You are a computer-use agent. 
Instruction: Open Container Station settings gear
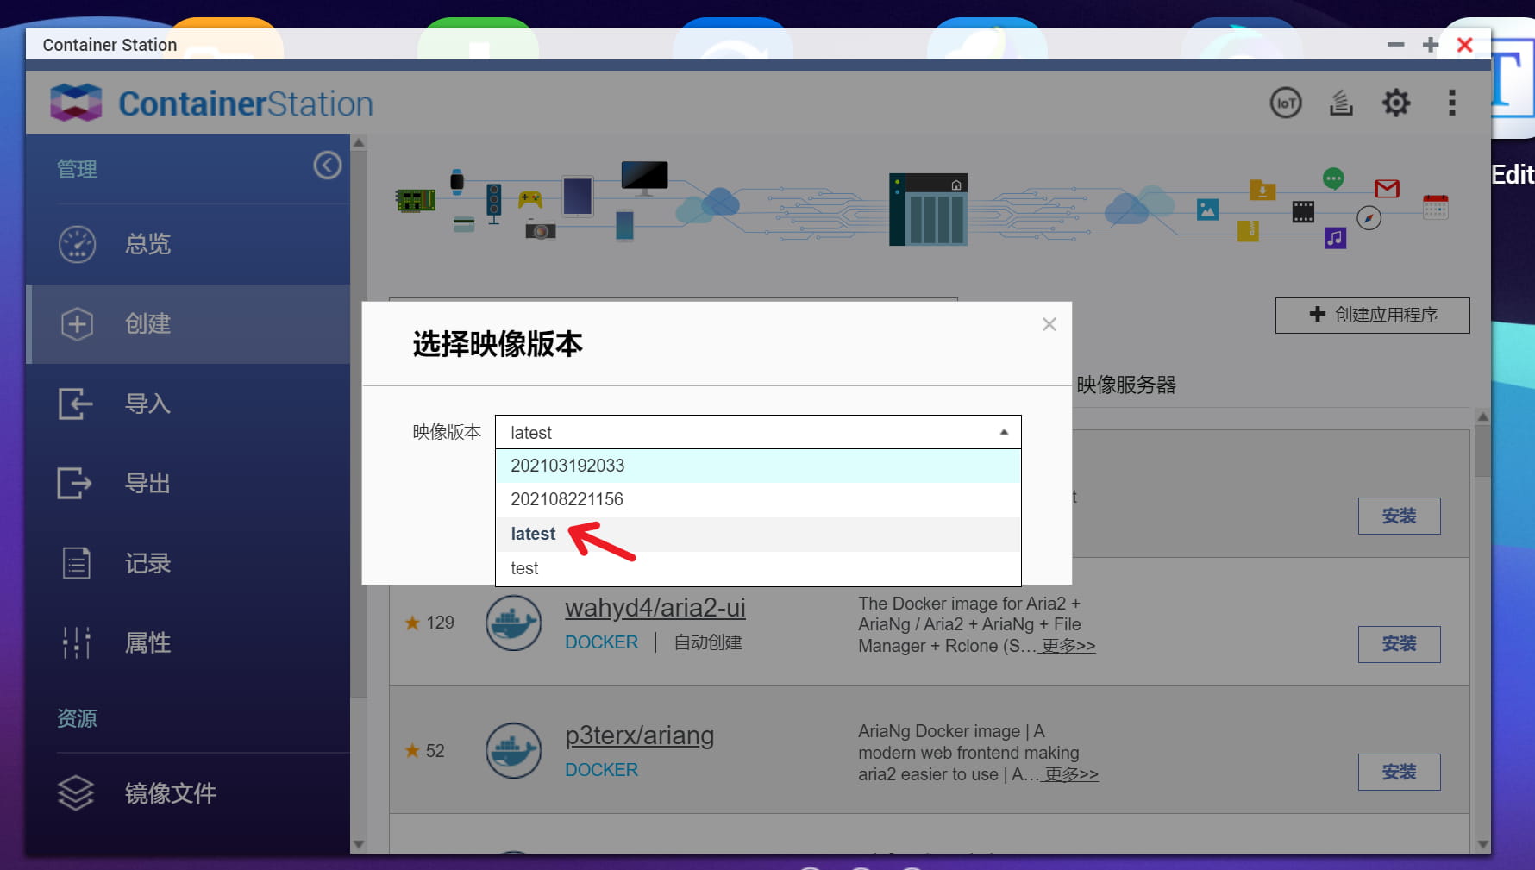tap(1394, 103)
